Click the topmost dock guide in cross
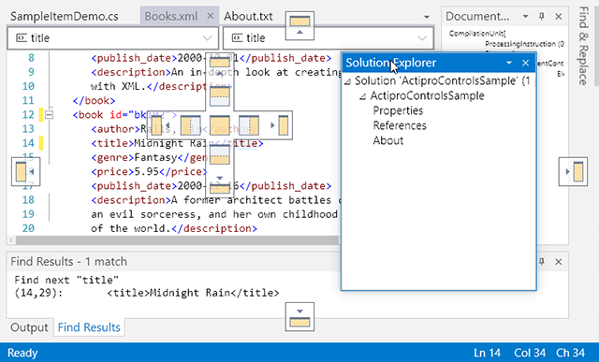This screenshot has width=599, height=362. coord(220,66)
